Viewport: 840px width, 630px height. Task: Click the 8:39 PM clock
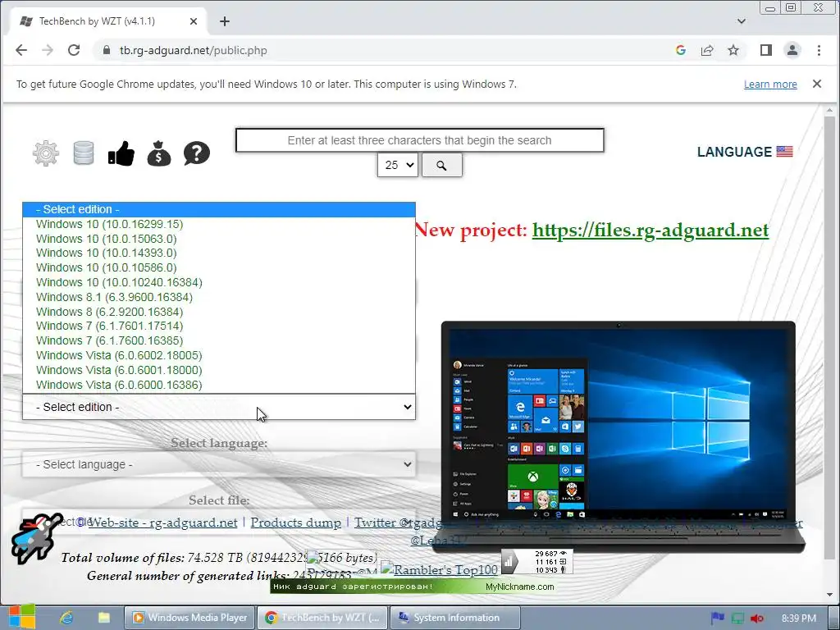799,619
